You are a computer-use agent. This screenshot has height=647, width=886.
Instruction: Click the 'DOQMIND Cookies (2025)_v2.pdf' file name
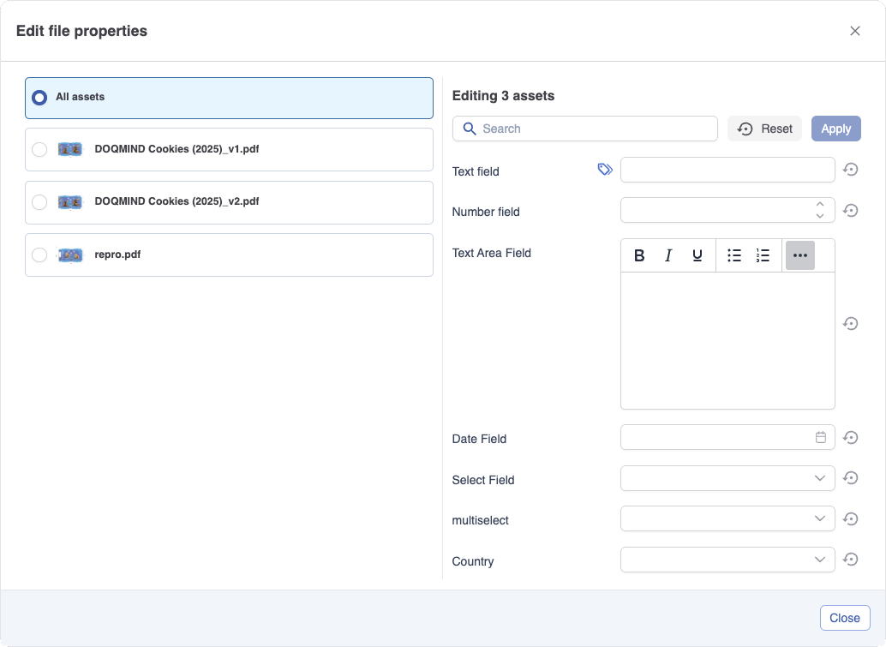pos(177,201)
